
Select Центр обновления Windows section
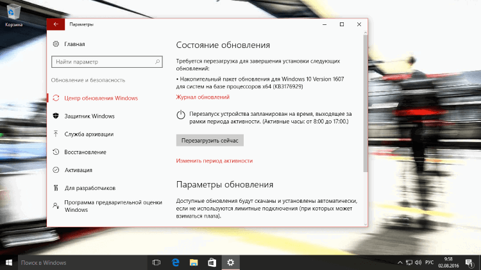pos(101,98)
